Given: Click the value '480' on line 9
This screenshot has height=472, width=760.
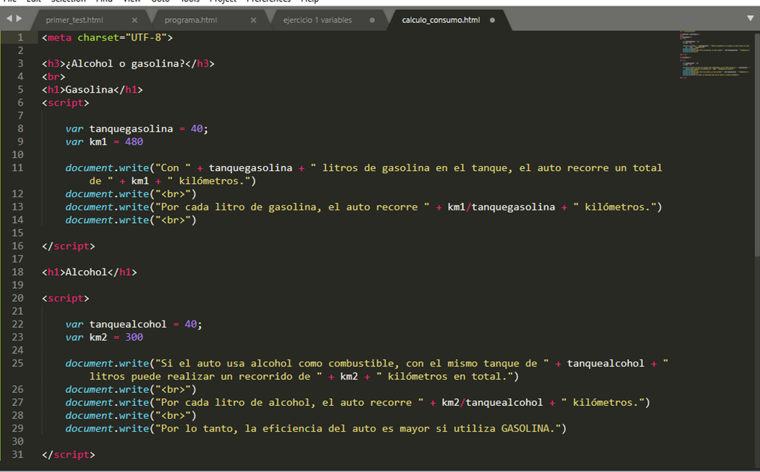Looking at the screenshot, I should (134, 142).
